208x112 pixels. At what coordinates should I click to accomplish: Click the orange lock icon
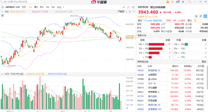pyautogui.click(x=168, y=2)
